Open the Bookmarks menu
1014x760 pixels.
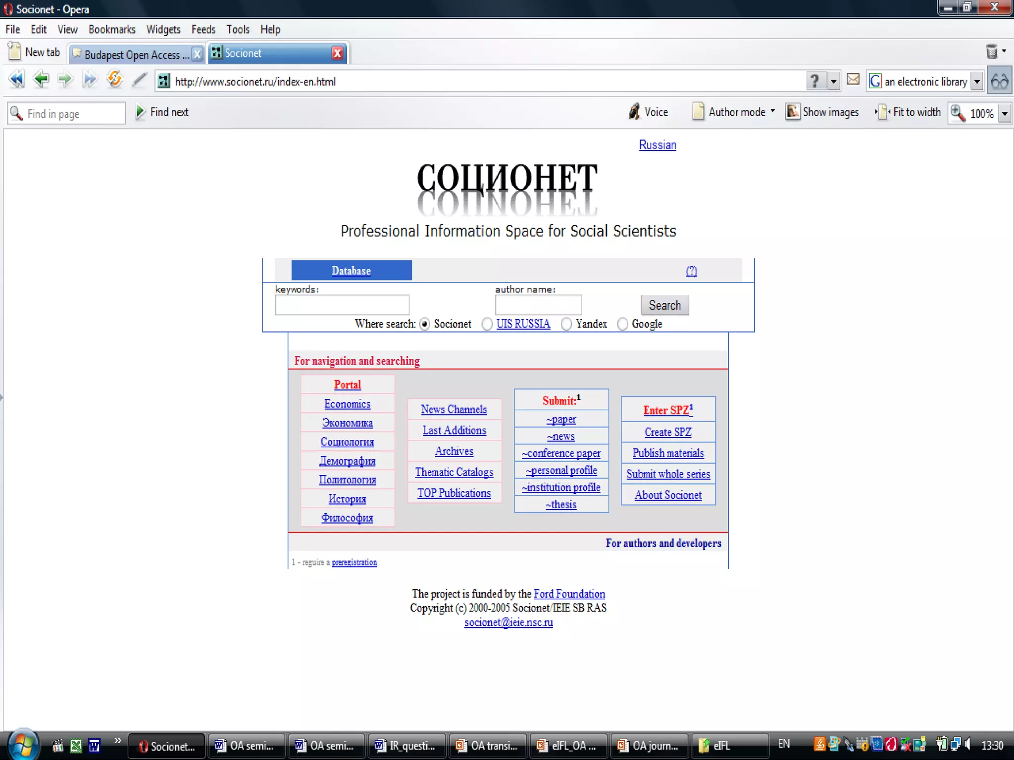click(x=112, y=29)
